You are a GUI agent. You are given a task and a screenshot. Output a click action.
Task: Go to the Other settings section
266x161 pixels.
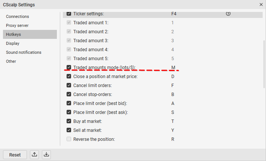coord(11,61)
